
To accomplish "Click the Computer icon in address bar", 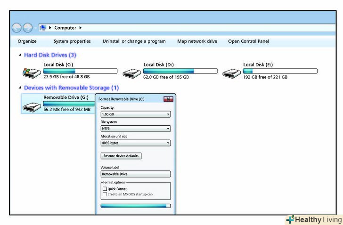I will tap(43, 28).
